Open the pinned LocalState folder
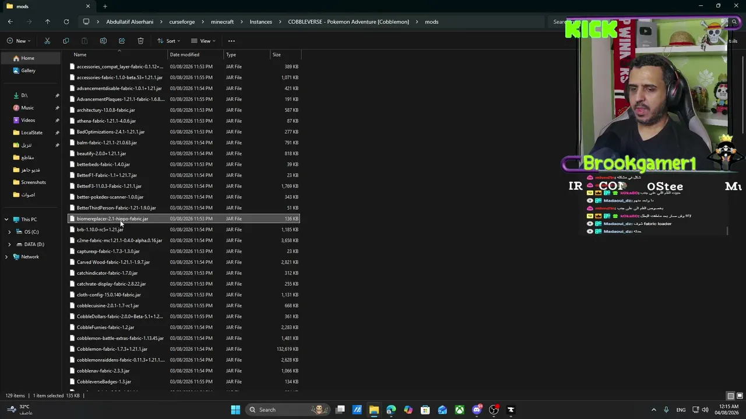 tap(30, 133)
